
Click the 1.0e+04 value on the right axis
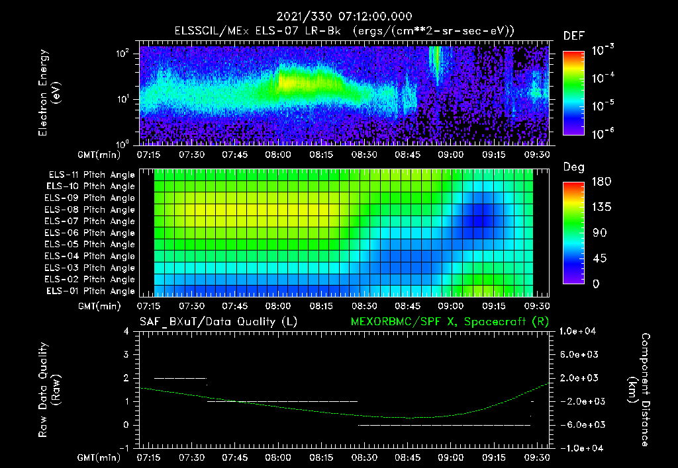tap(577, 331)
